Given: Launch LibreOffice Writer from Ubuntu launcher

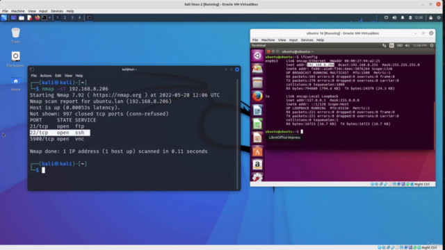Looking at the screenshot, I should point(257,110).
